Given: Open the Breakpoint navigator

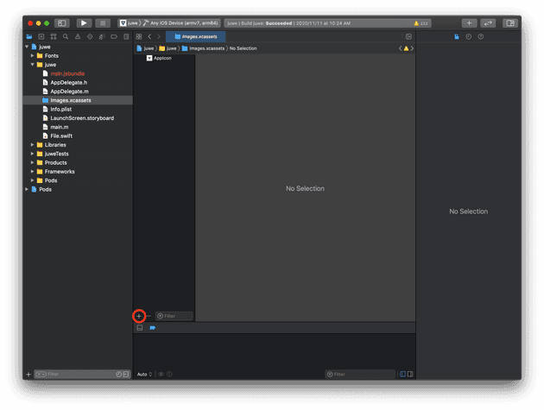Looking at the screenshot, I should click(114, 37).
